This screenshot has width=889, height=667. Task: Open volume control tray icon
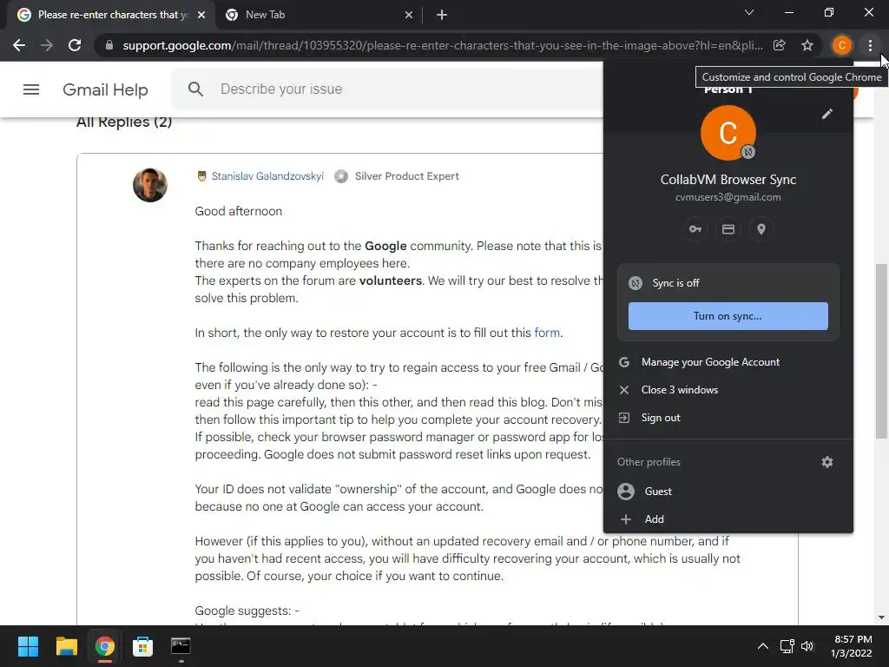[x=807, y=646]
